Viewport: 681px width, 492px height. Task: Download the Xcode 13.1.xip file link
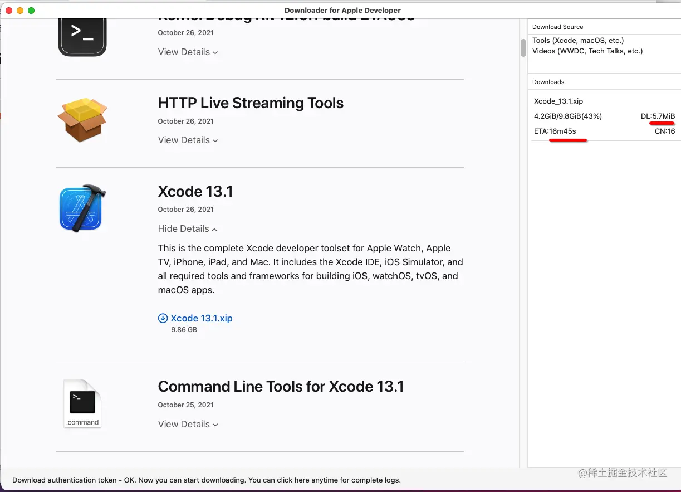point(201,318)
